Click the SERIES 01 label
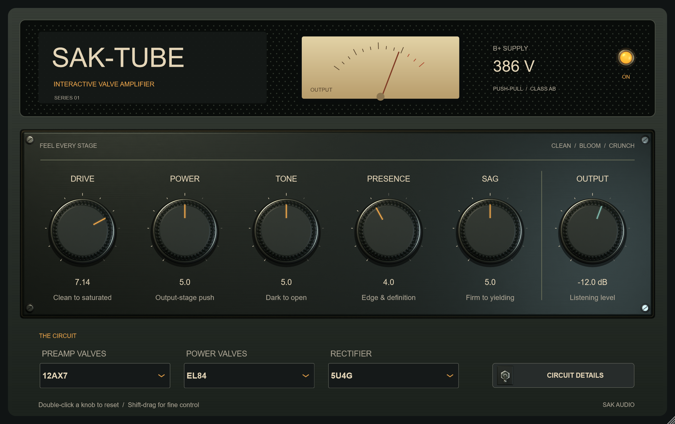Screen dimensions: 675x424 67,98
